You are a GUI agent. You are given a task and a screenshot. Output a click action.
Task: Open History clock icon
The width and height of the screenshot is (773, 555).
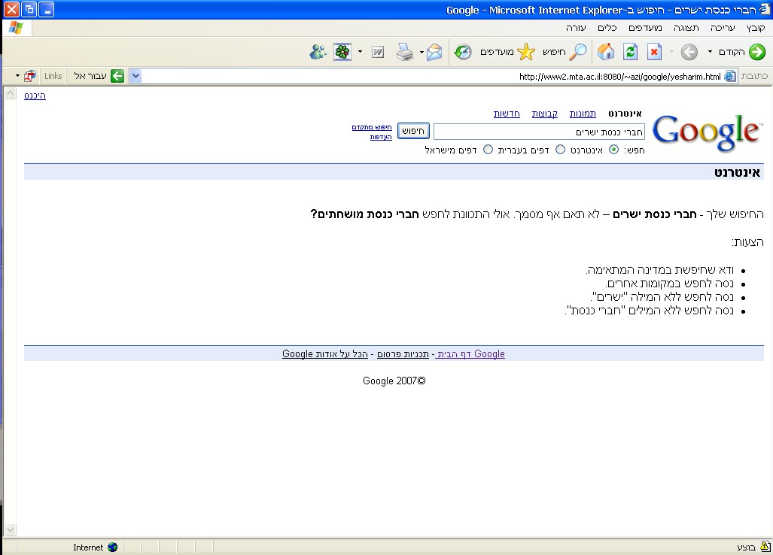463,52
